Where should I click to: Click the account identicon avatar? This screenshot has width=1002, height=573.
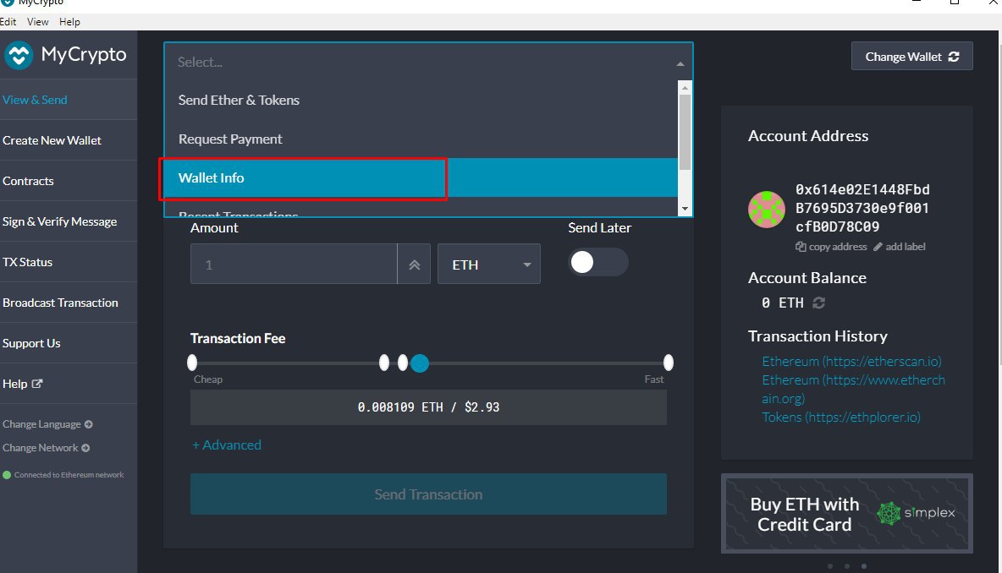[767, 210]
